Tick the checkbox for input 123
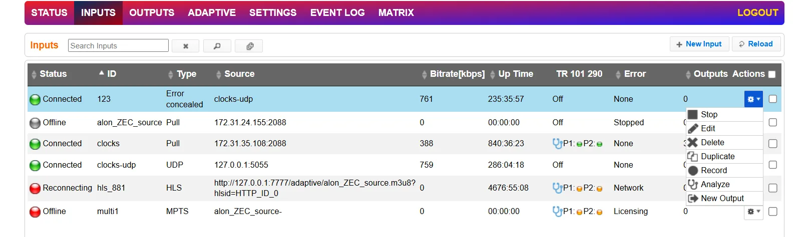 point(773,99)
